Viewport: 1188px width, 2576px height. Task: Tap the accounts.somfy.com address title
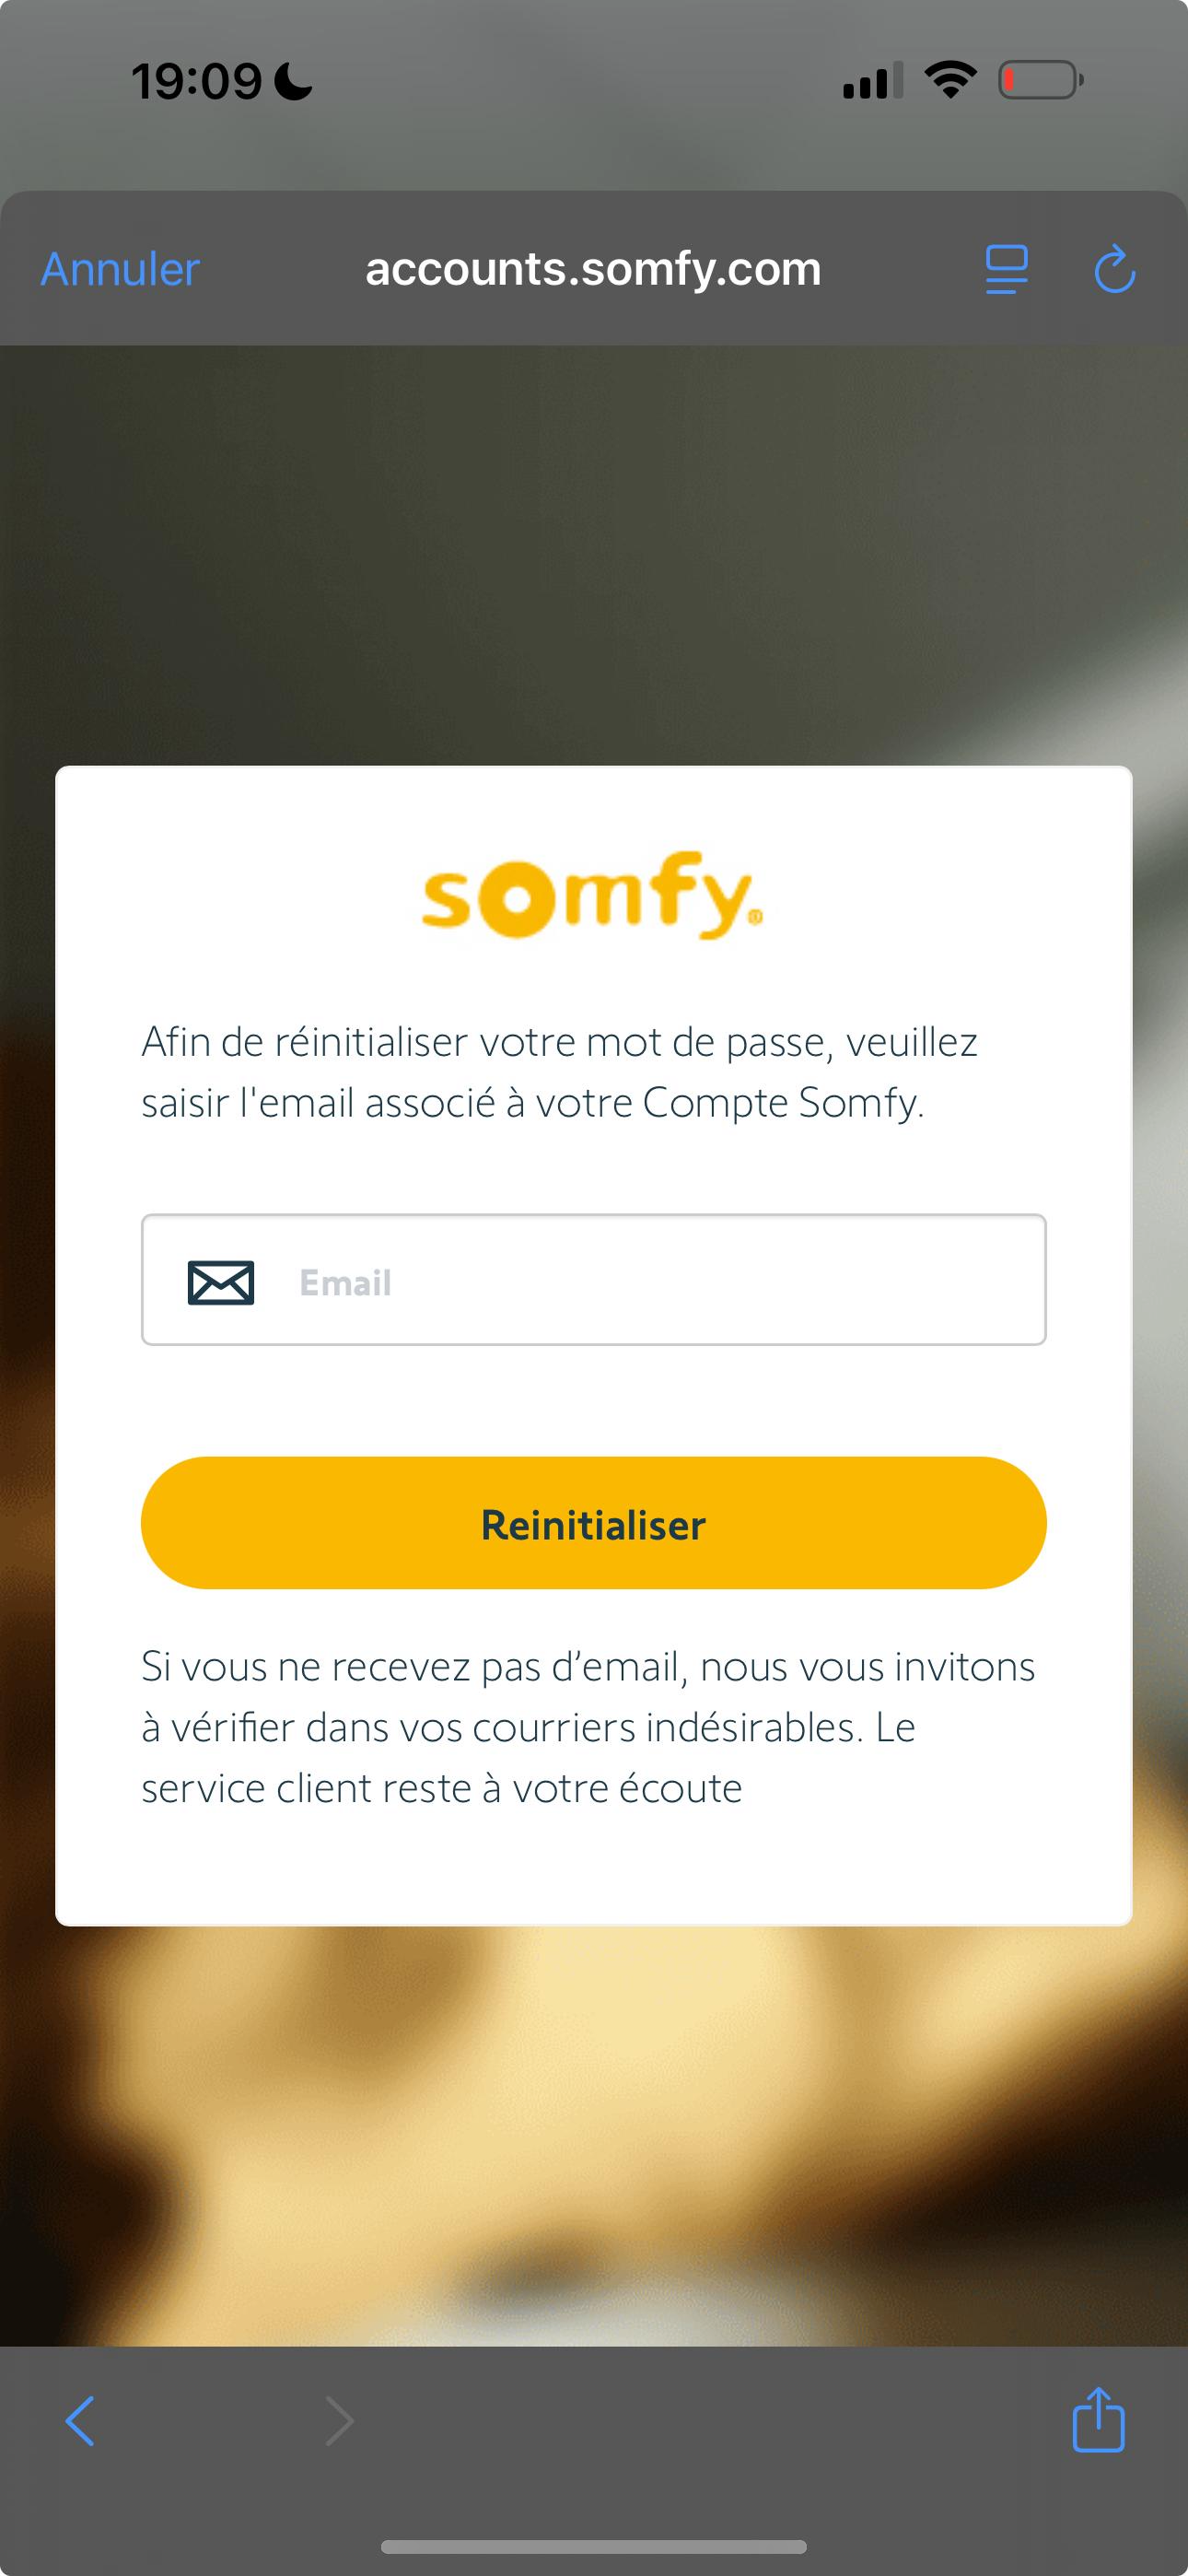593,269
